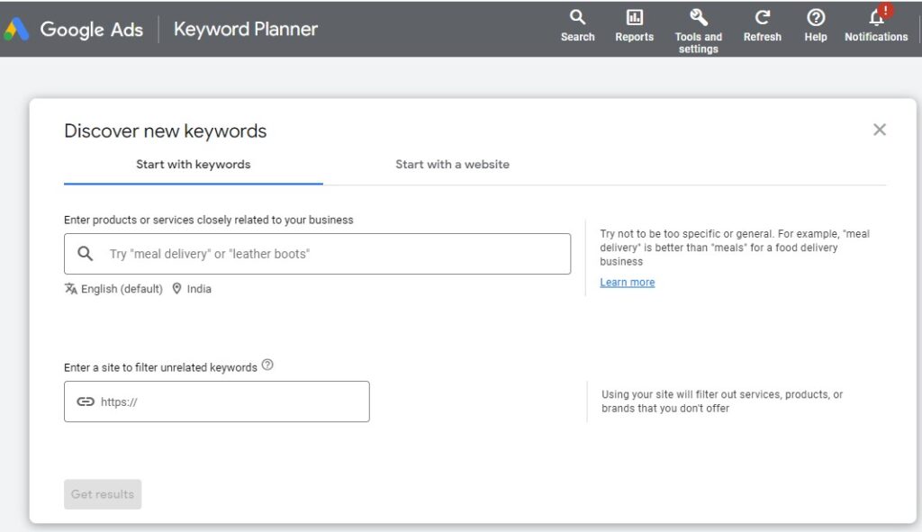Change India location setting
The width and height of the screenshot is (922, 532).
tap(192, 289)
